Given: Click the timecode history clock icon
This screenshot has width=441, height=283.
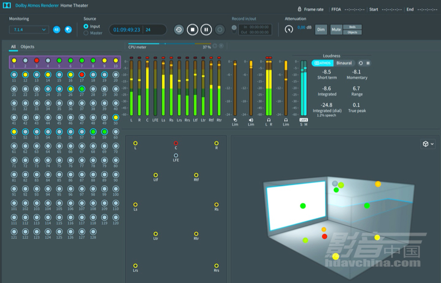Looking at the screenshot, I should [179, 29].
